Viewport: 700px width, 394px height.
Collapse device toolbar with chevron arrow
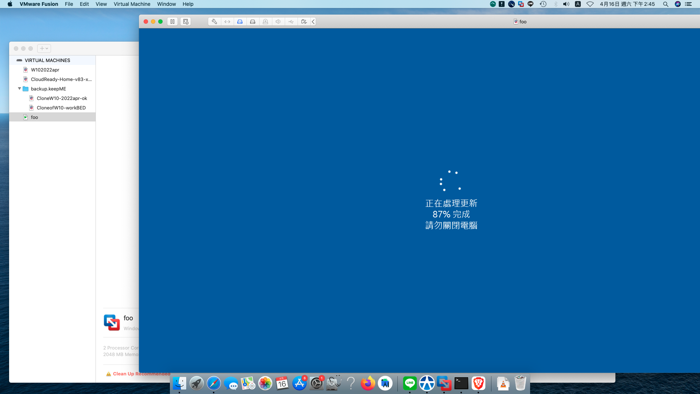313,22
